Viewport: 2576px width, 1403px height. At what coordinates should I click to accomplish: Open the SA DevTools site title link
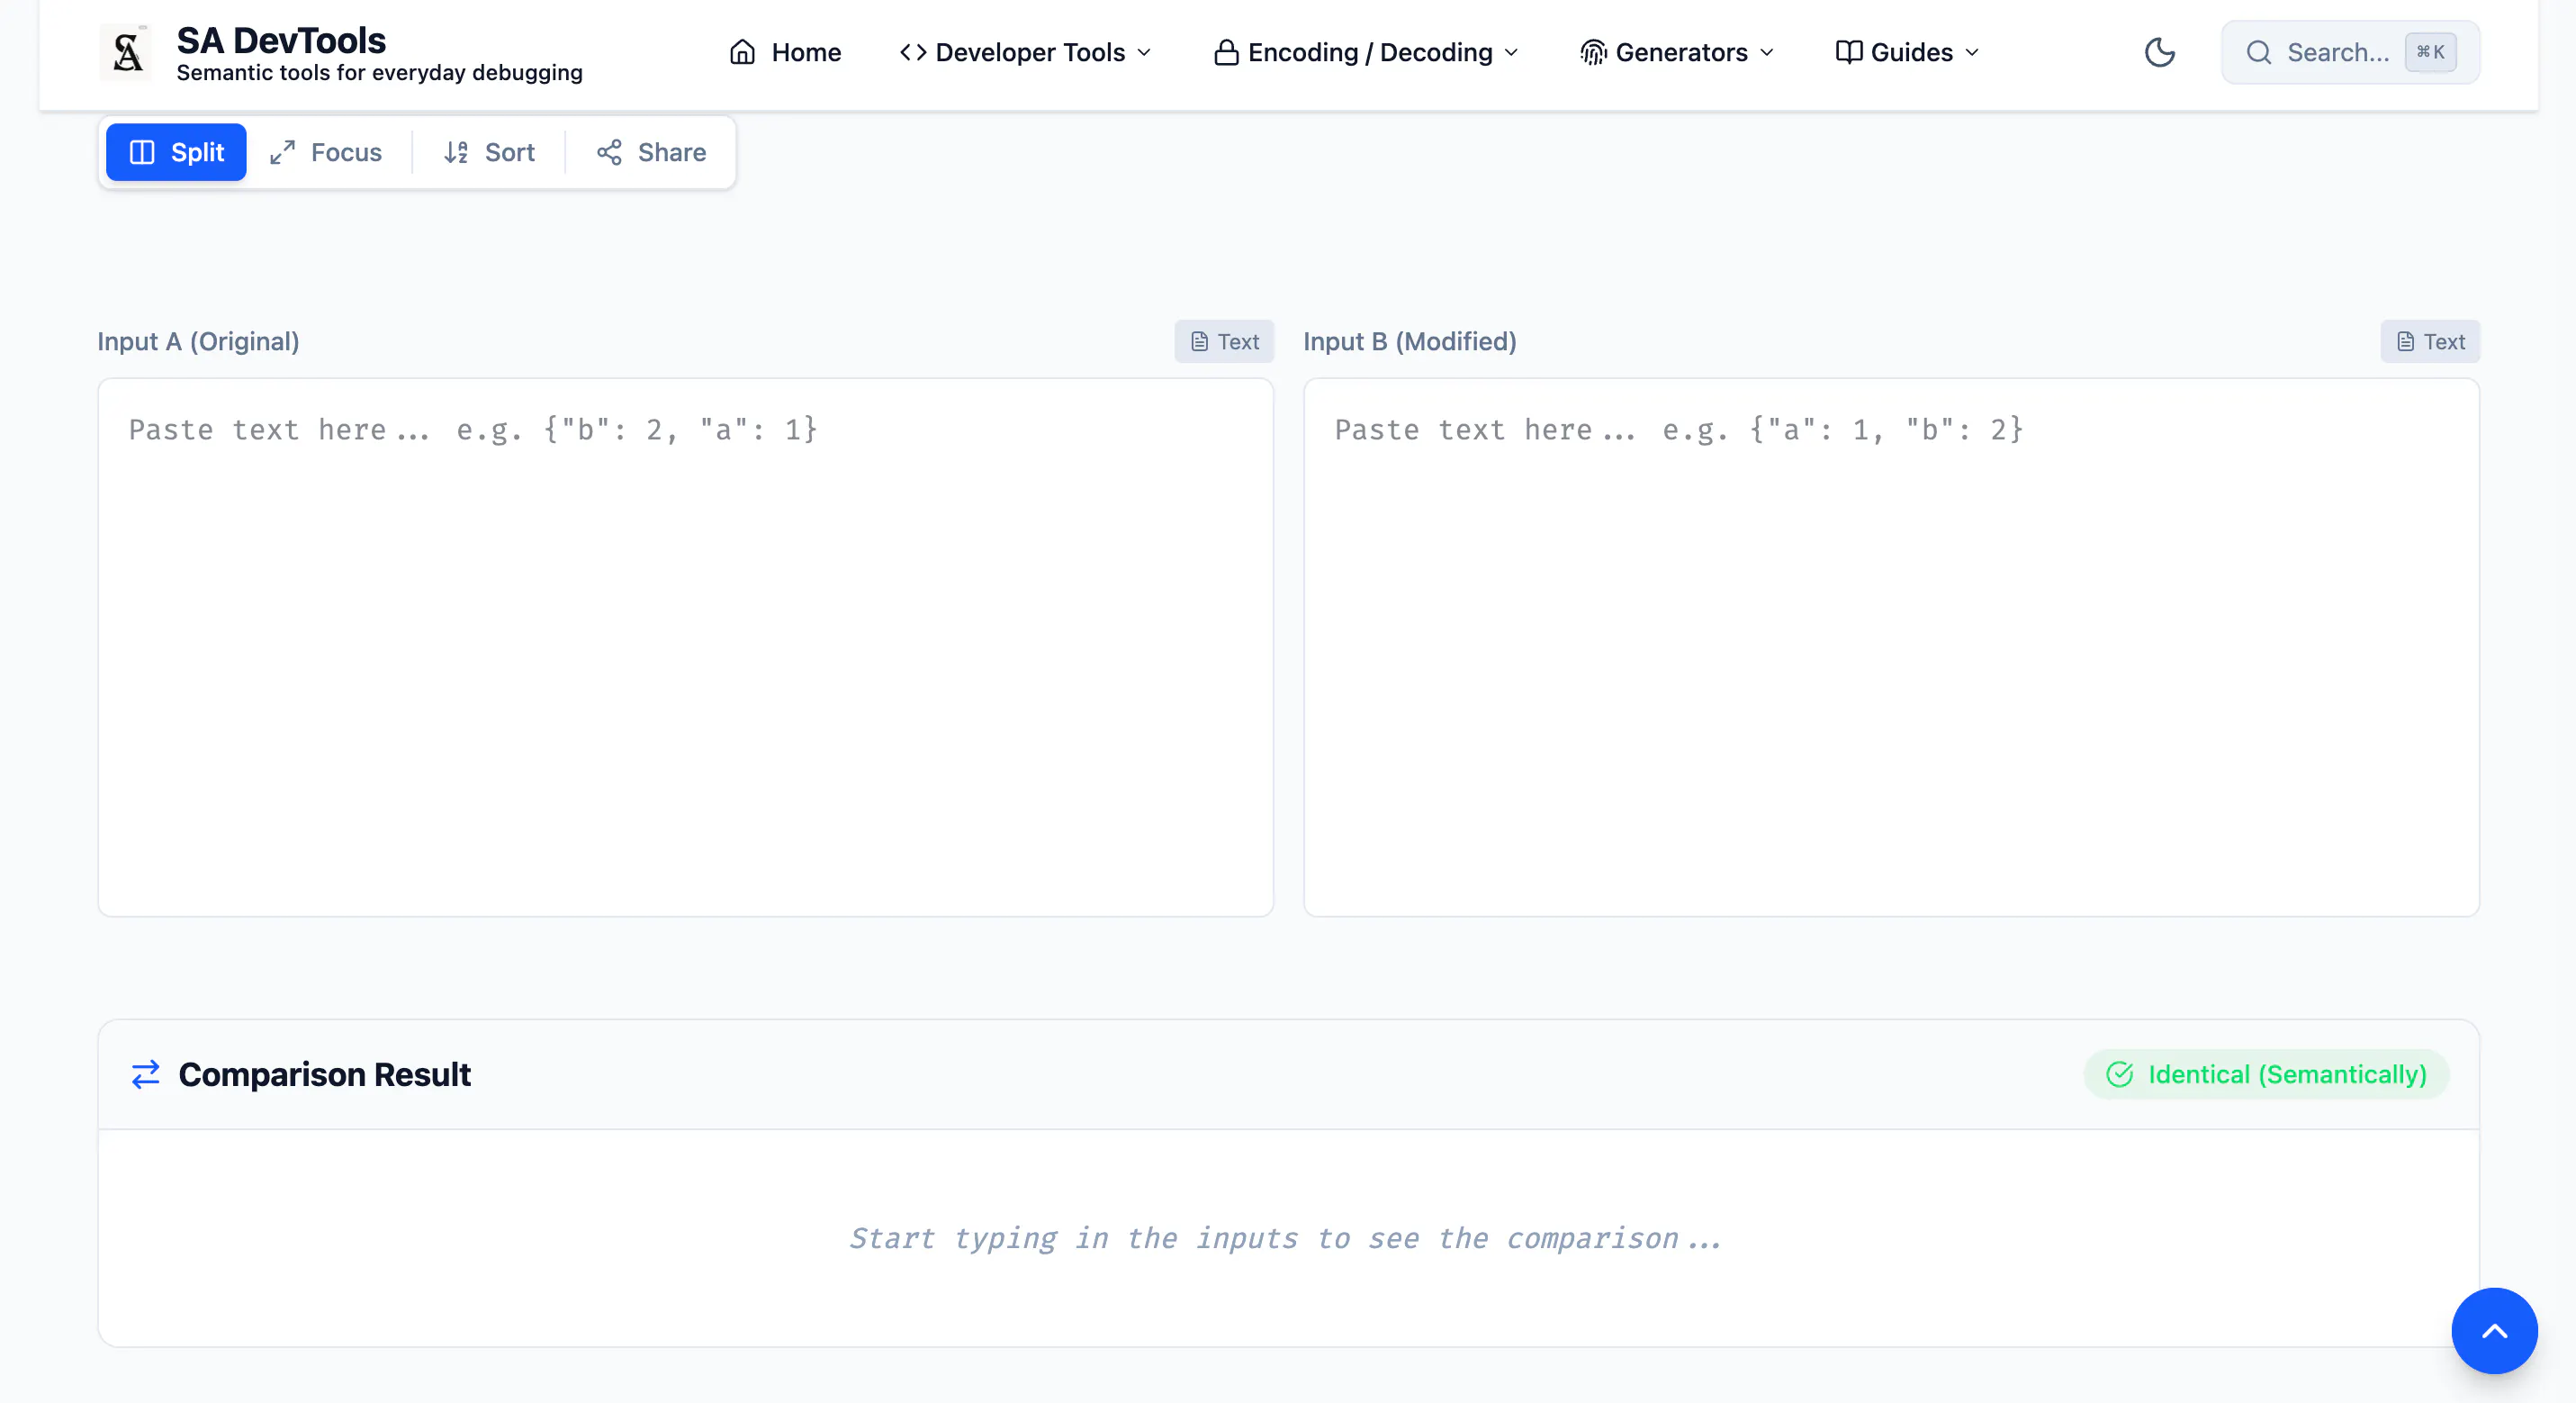[x=281, y=40]
